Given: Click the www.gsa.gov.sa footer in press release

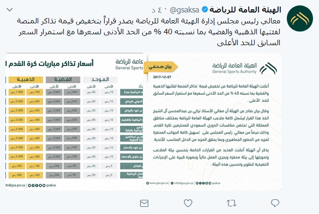Looking at the screenshot, I should 158,183.
